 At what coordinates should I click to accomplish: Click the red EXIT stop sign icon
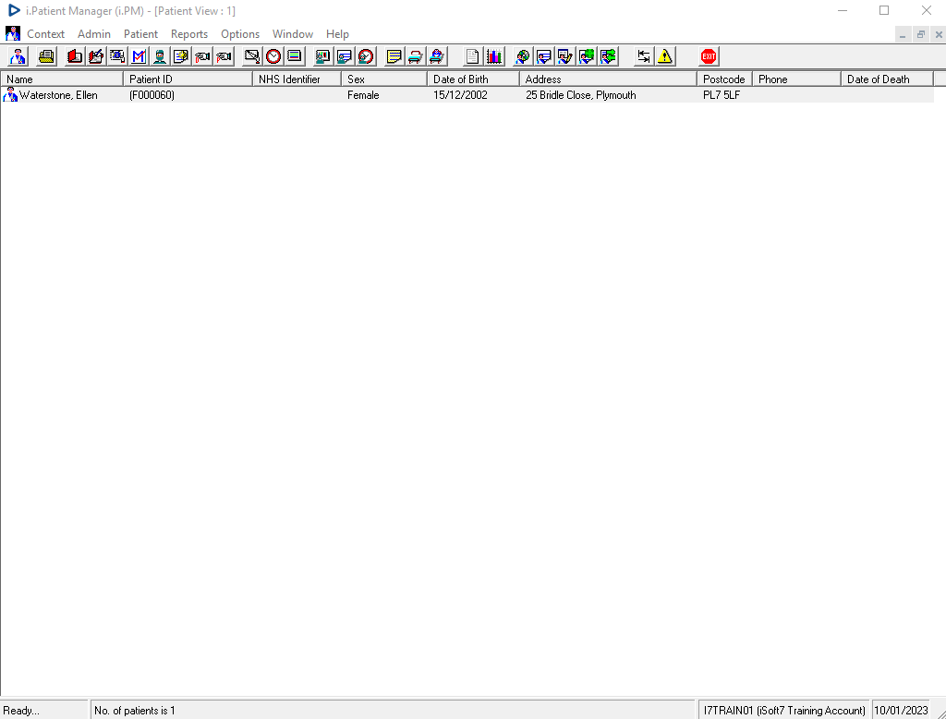709,56
